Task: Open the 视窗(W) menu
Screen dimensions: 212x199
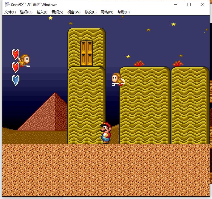Action: click(74, 12)
